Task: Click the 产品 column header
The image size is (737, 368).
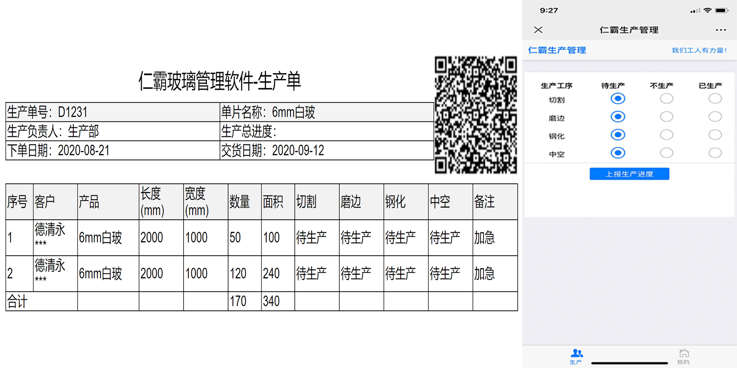Action: pos(108,202)
